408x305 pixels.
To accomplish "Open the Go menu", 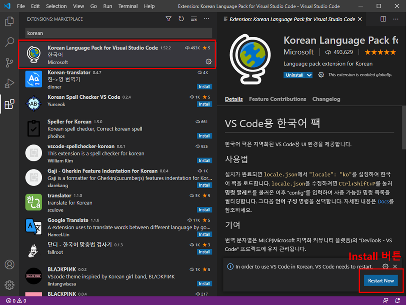I will point(94,6).
